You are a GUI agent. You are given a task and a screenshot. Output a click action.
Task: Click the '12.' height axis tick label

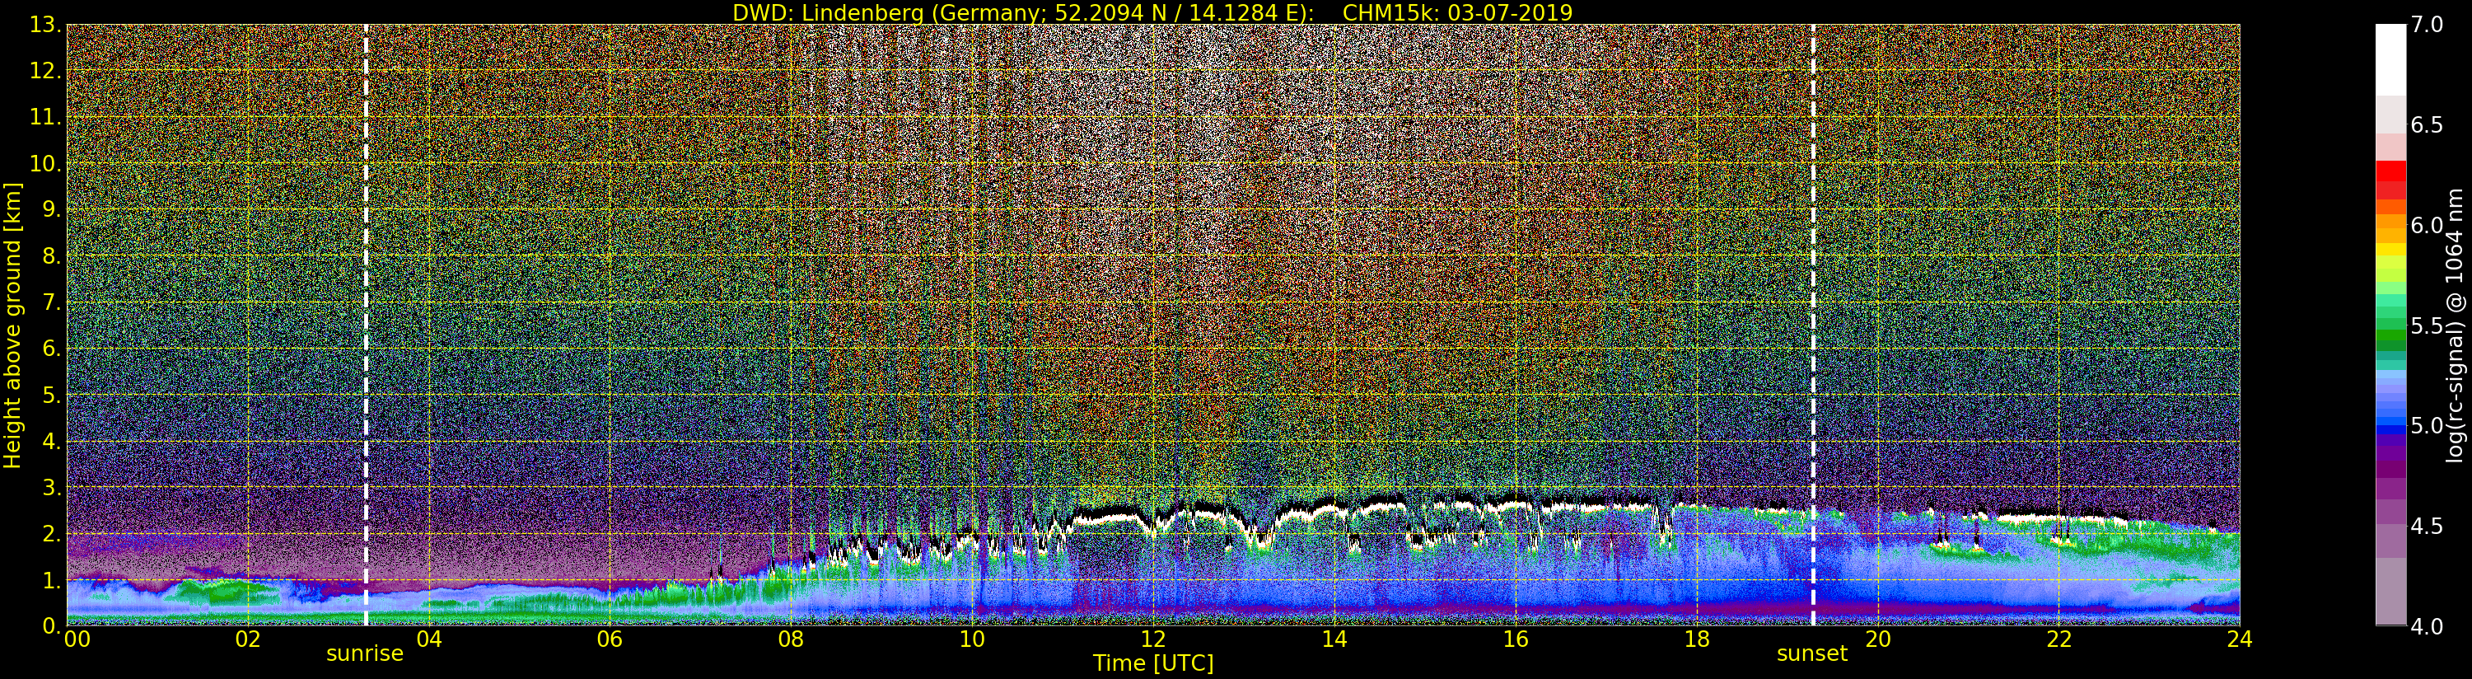pos(45,71)
